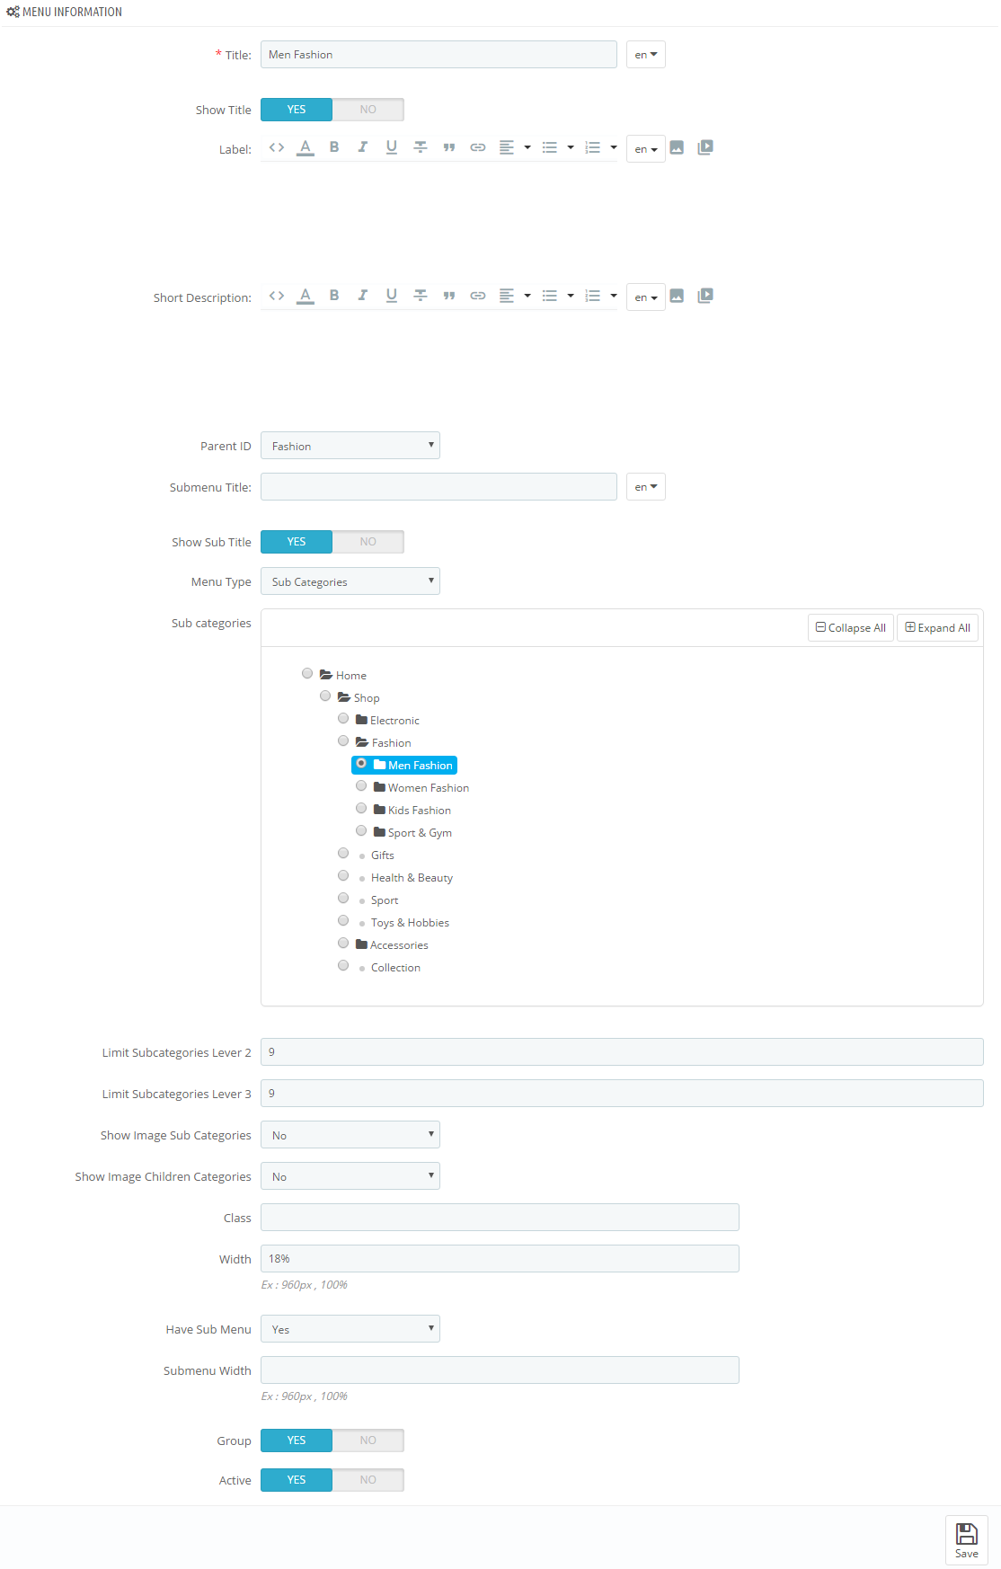
Task: Click the Width input field
Action: click(x=500, y=1259)
